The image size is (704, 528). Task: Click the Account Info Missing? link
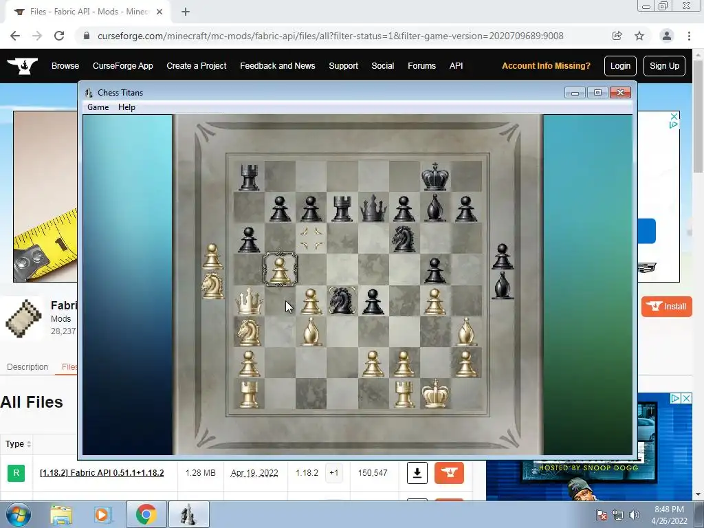(x=546, y=66)
